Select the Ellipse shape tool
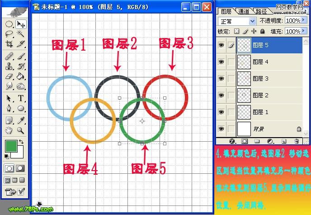 coord(21,108)
